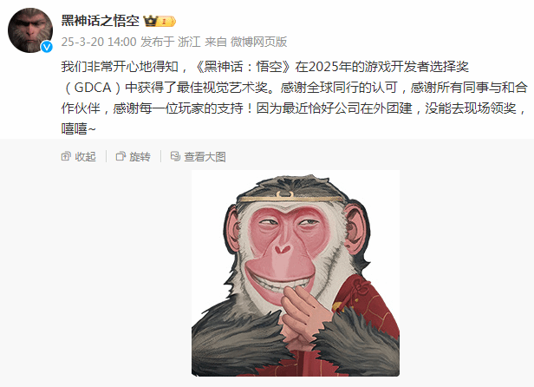Screen dimensions: 534x387
Task: Click the view-large icon beside 查看大图
Action: coord(175,156)
